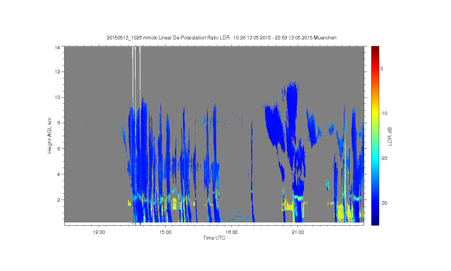451x271 pixels.
Task: Click the colorbar -10 label
Action: click(384, 114)
